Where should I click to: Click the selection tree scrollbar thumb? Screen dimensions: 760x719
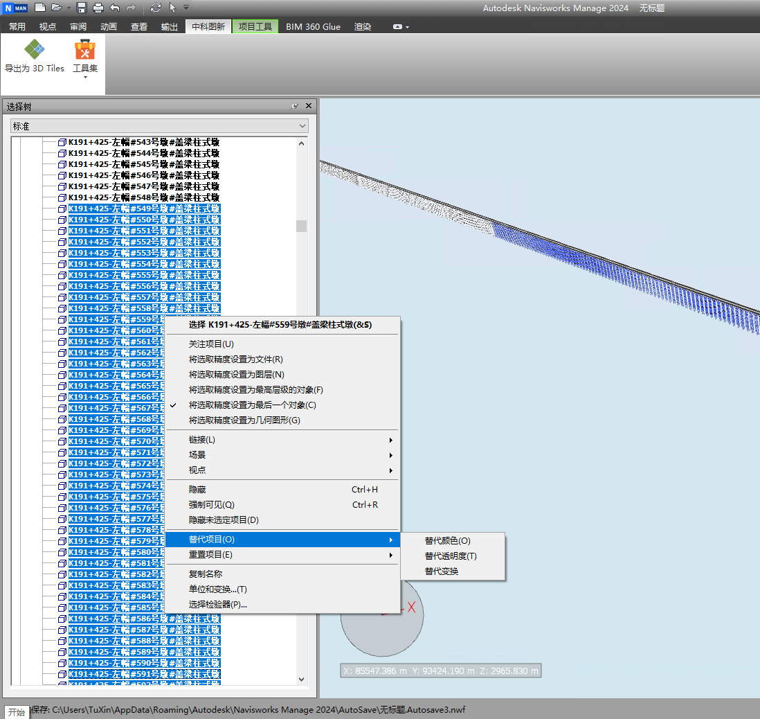[302, 226]
